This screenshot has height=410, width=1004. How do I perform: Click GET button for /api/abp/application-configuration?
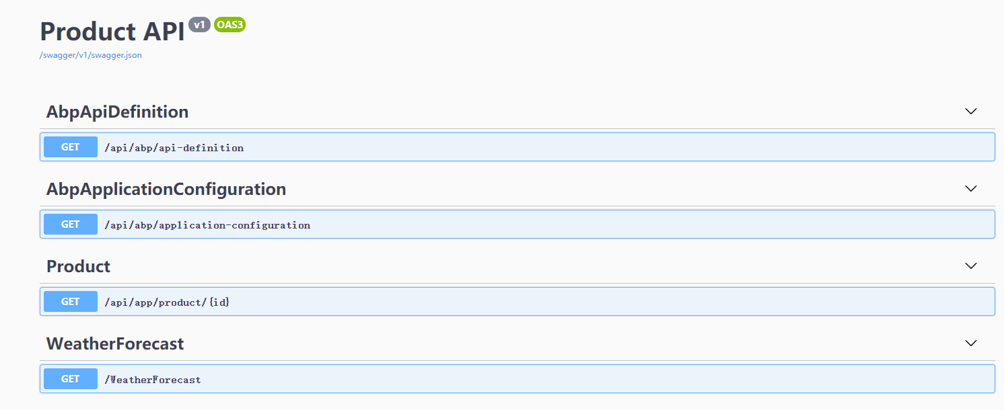[71, 224]
